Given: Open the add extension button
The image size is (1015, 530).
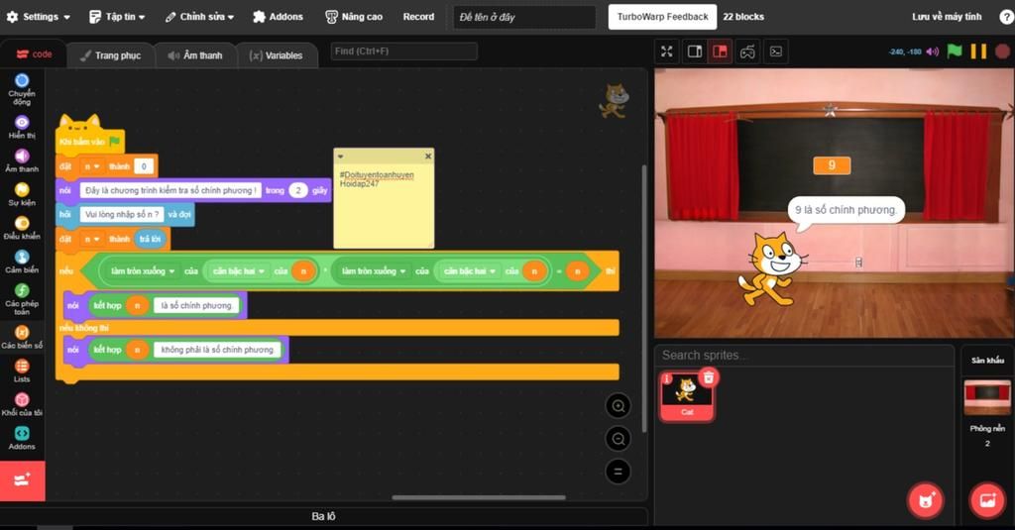Looking at the screenshot, I should click(x=23, y=480).
